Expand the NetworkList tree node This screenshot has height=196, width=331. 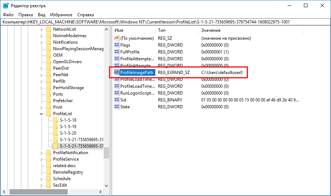pyautogui.click(x=41, y=29)
